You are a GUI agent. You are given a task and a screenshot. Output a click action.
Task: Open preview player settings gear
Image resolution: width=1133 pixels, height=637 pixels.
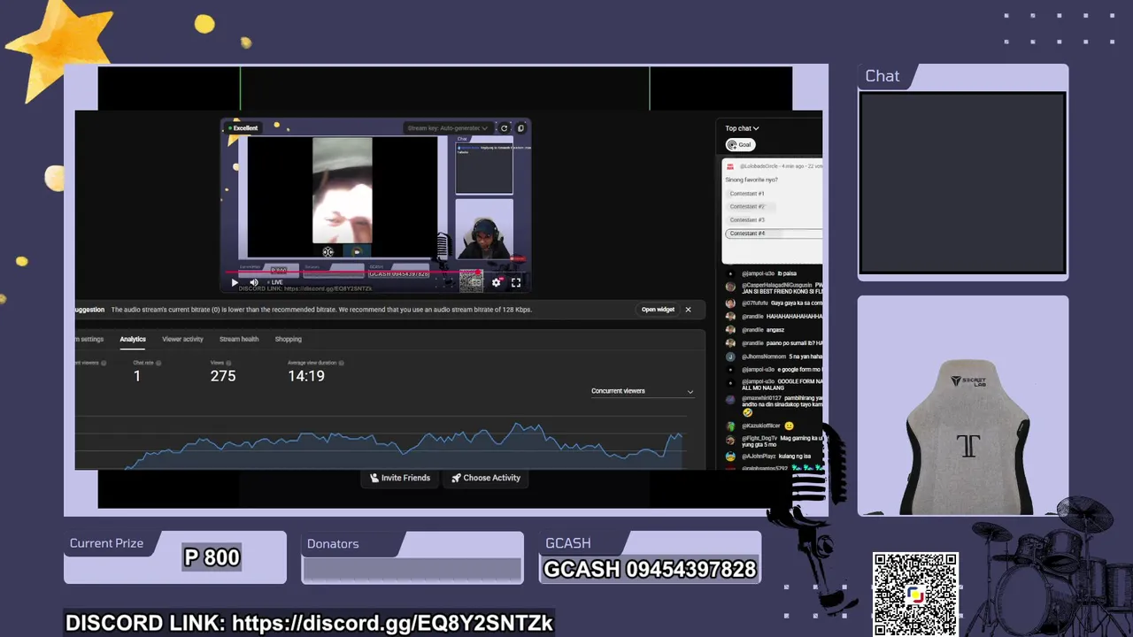496,282
